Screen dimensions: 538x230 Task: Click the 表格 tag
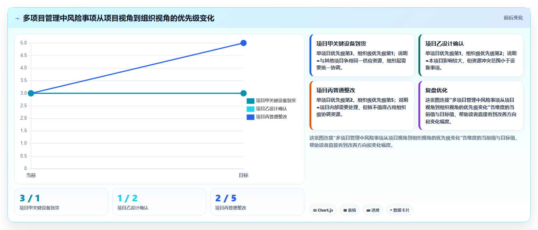click(x=349, y=210)
